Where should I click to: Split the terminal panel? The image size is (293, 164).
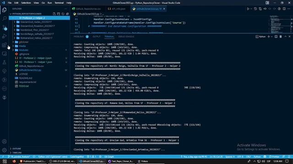(x=276, y=36)
